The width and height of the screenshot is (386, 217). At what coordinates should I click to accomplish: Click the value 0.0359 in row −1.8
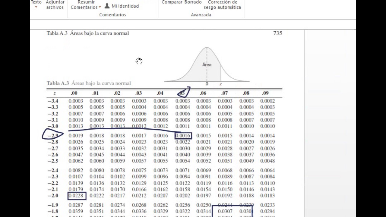point(76,212)
